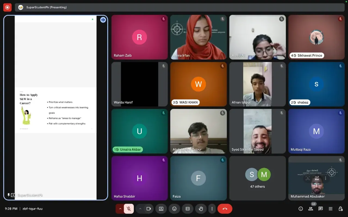Click the backgrounds and effects icon on Muhammad Abubaker's tile

(317, 178)
